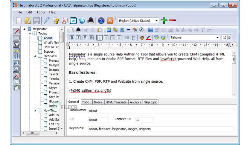Insert table with the blue grid icon
This screenshot has width=250, height=145.
point(150,30)
